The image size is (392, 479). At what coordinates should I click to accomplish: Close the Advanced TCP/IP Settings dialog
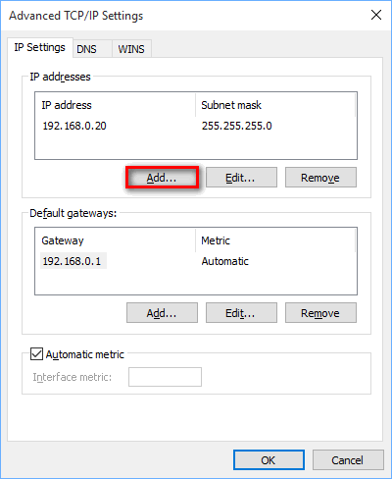[376, 15]
